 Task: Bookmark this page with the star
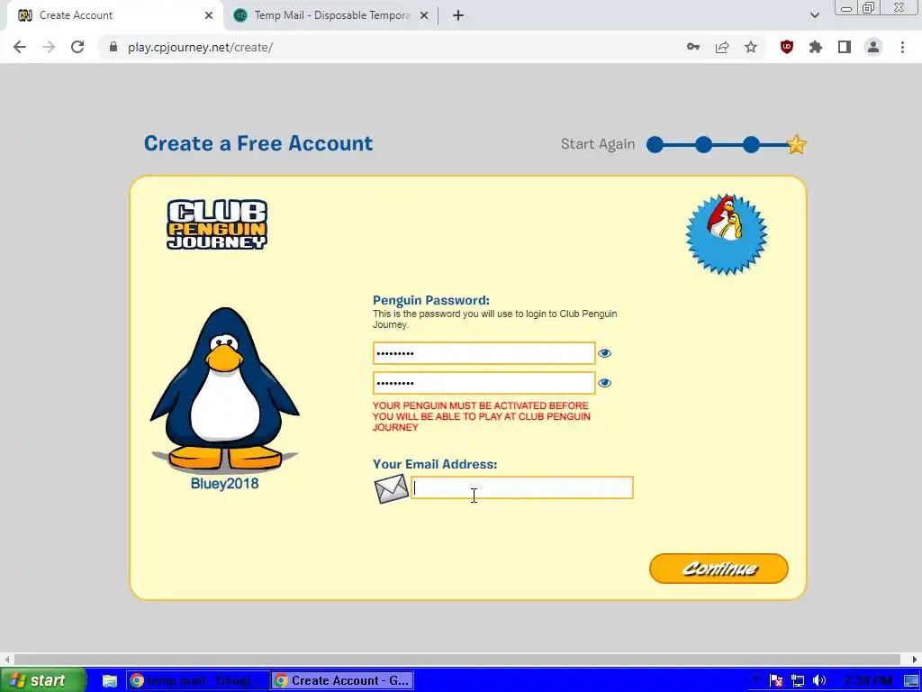[751, 47]
